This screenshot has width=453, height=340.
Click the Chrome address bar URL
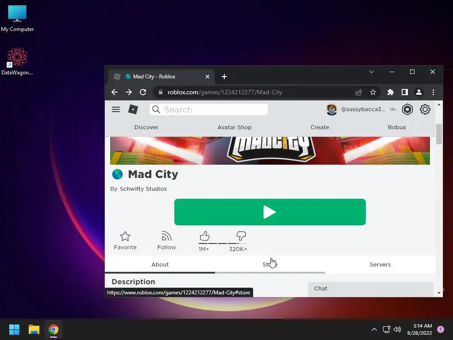[x=225, y=92]
